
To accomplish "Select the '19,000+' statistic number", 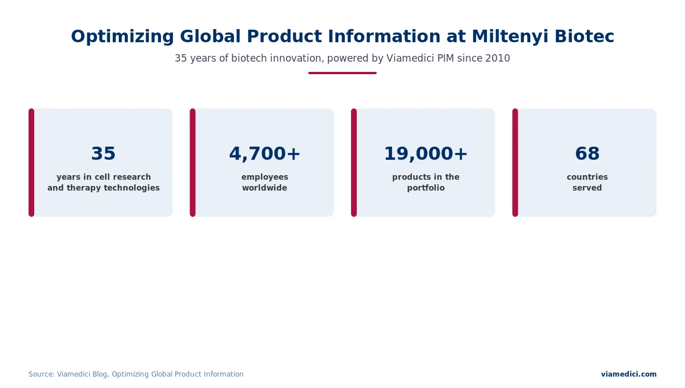I will pos(426,154).
